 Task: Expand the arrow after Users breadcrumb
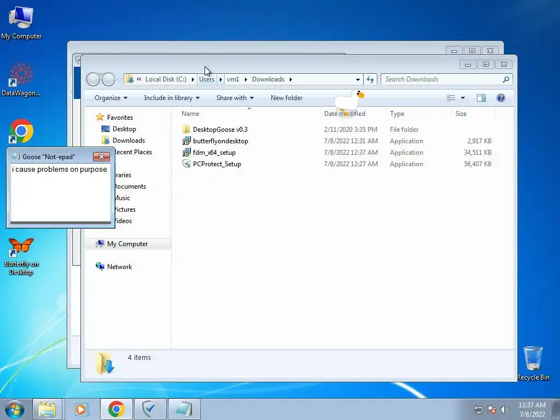click(221, 79)
